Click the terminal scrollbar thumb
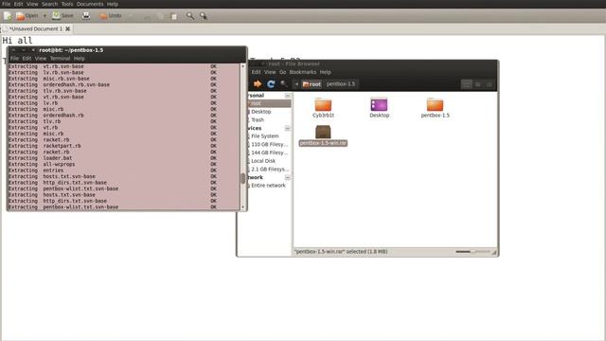The width and height of the screenshot is (606, 341). coord(243,178)
